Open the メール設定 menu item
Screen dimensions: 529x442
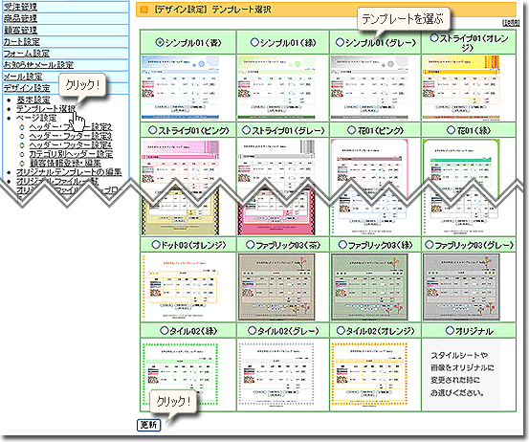tap(23, 77)
